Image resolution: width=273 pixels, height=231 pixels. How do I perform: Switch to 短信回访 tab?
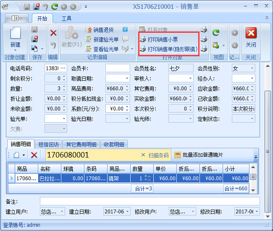[48, 144]
